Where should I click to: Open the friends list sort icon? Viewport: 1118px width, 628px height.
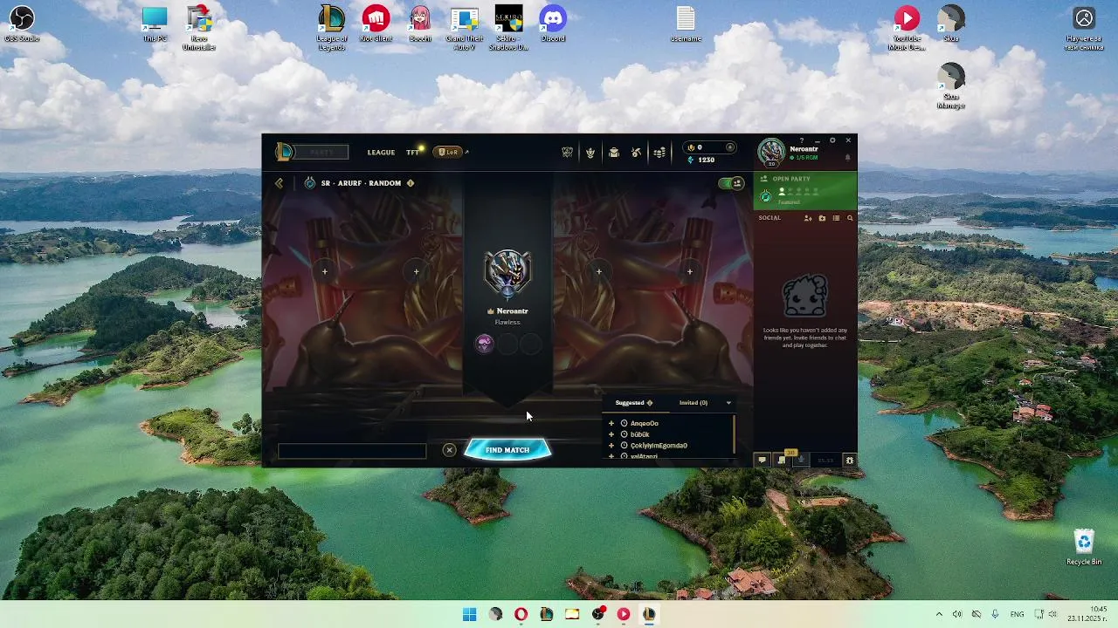(x=836, y=218)
